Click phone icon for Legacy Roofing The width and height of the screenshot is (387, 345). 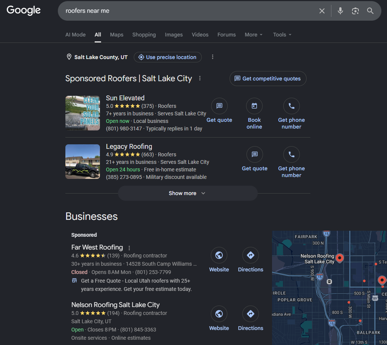tap(292, 154)
